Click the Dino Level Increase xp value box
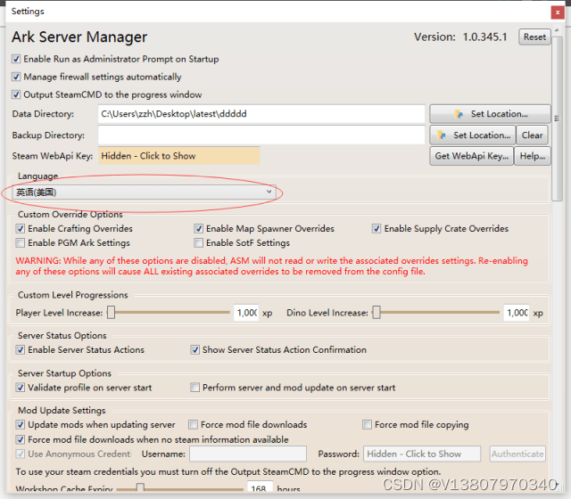 point(517,313)
